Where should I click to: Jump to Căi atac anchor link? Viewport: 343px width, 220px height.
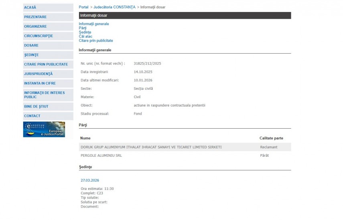click(x=85, y=36)
